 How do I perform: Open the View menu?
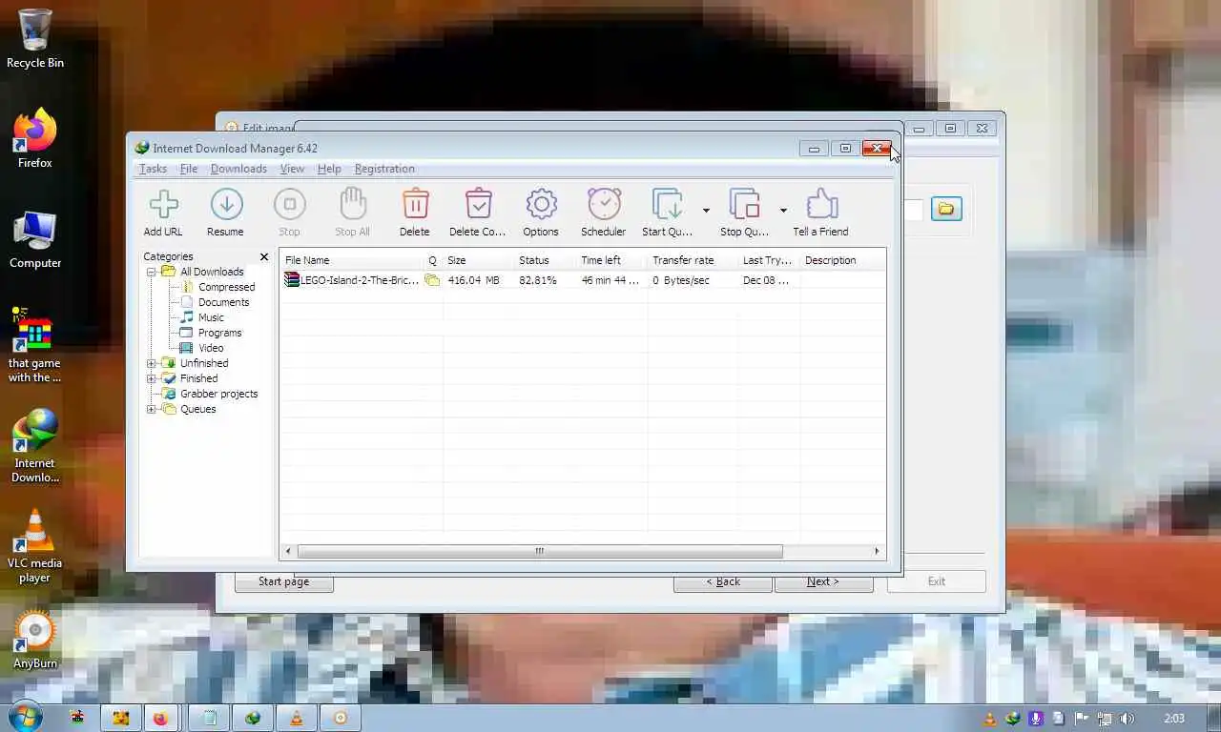pyautogui.click(x=292, y=169)
